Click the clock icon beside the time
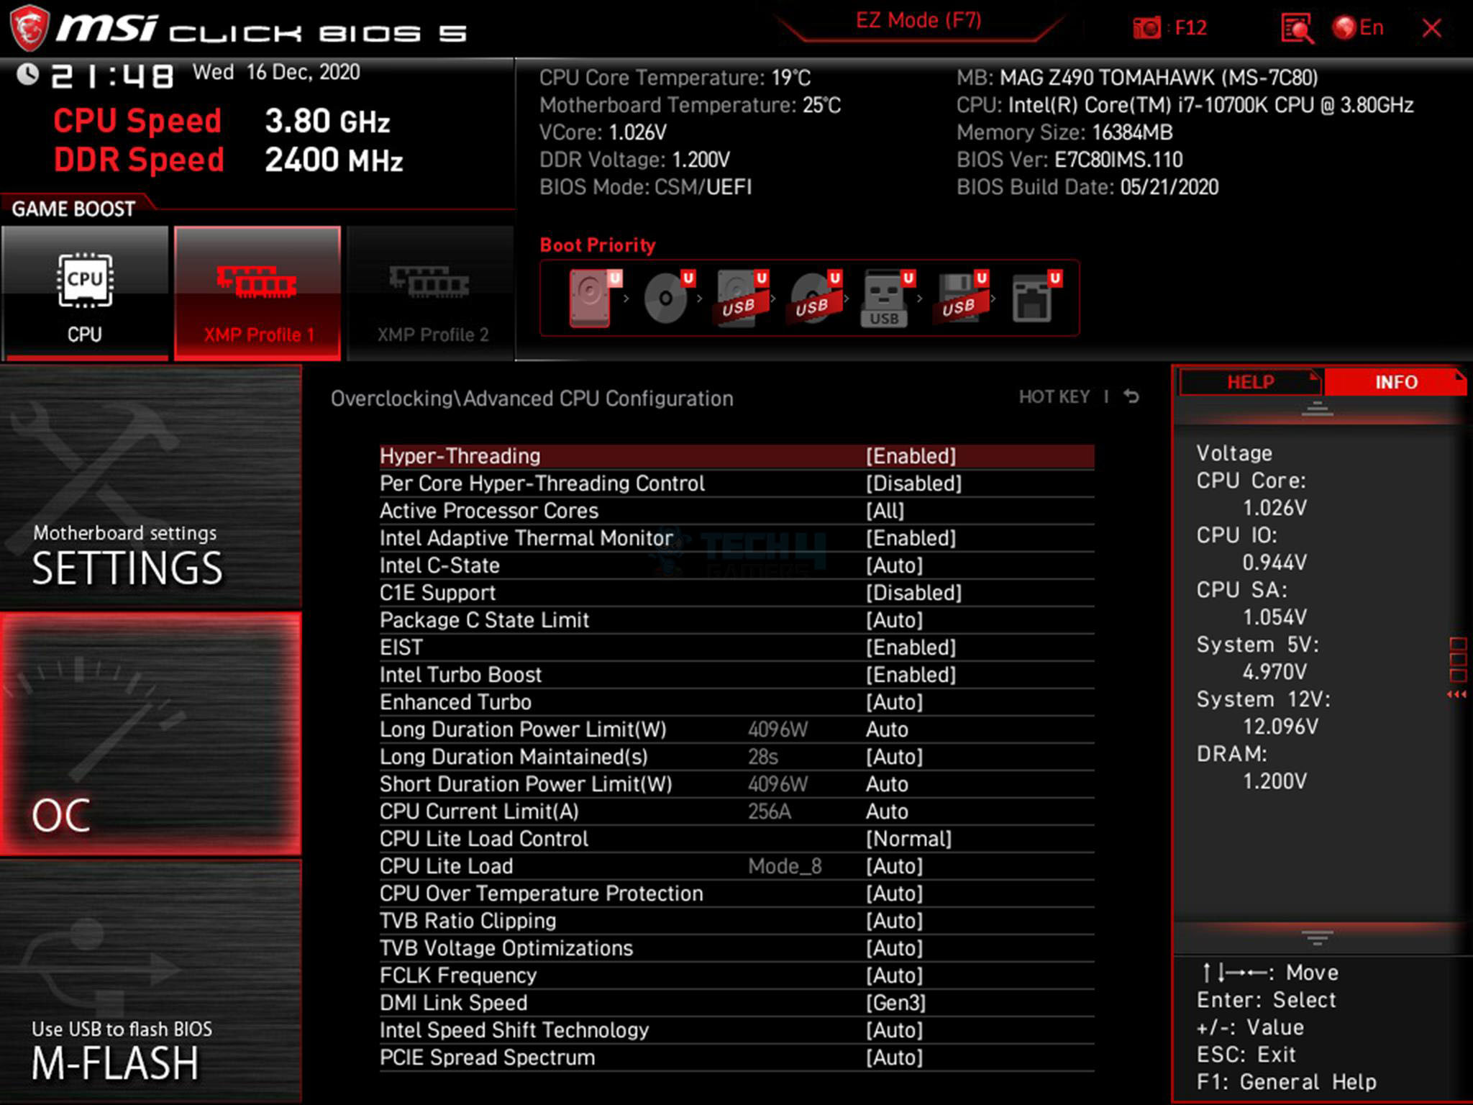The image size is (1473, 1105). pos(28,74)
